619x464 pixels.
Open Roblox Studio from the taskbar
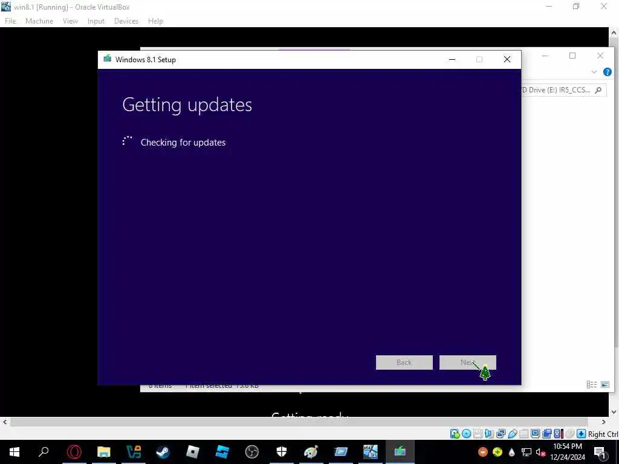point(222,452)
